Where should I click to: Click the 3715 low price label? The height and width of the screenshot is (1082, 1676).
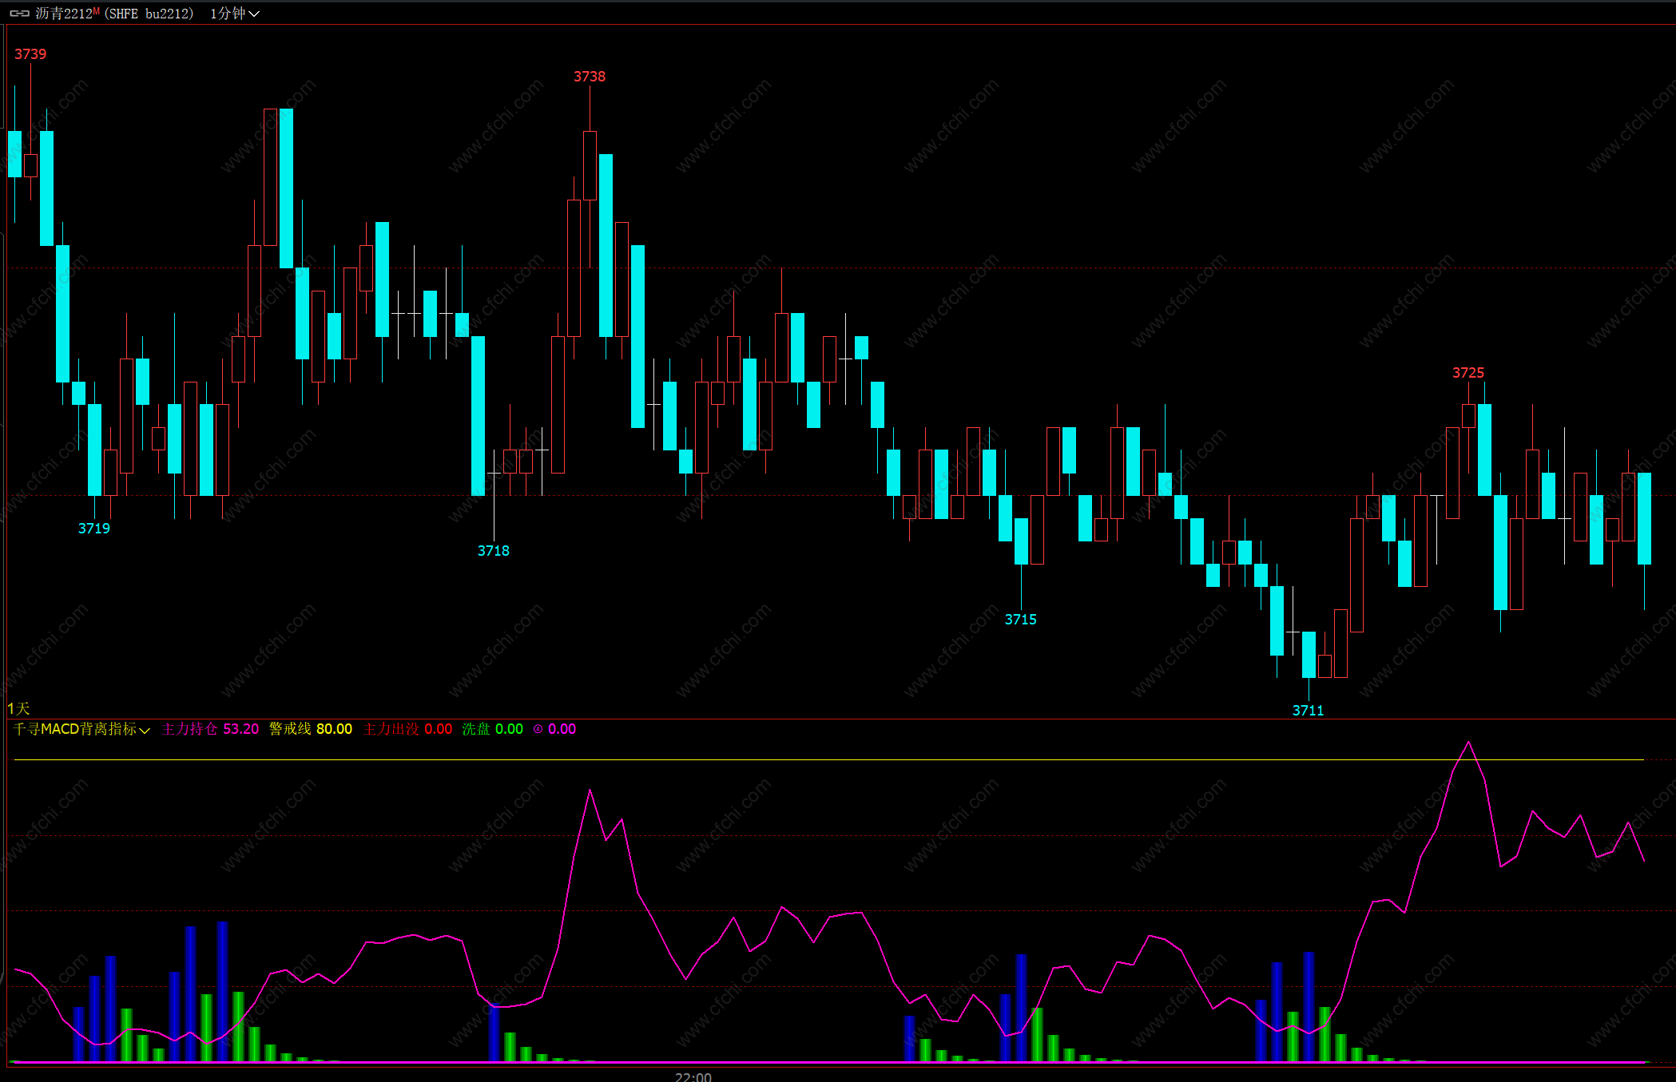(x=1020, y=620)
